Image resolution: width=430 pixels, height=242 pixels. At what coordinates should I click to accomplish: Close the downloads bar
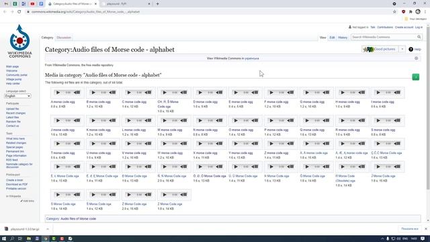[x=426, y=229]
